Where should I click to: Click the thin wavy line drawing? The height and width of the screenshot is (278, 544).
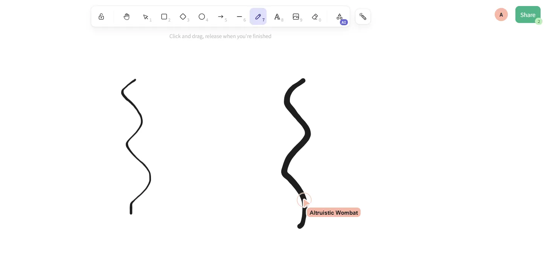click(x=142, y=121)
